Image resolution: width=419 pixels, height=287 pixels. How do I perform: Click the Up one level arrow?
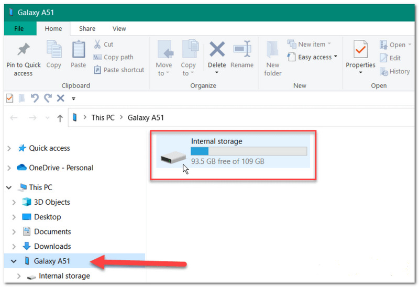point(60,118)
